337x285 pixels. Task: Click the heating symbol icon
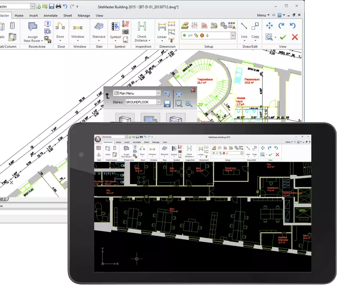pos(126,24)
